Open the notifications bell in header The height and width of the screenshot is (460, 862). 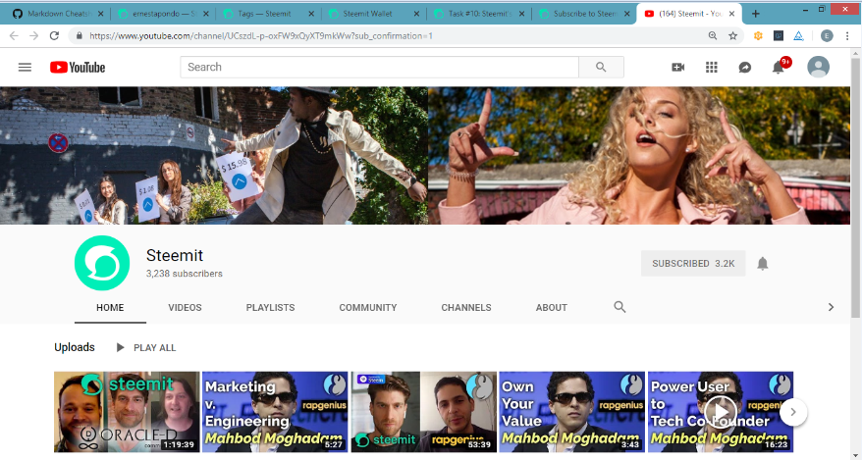(x=778, y=67)
